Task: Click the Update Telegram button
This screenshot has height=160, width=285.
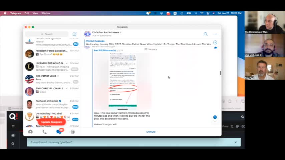Action: click(x=52, y=122)
